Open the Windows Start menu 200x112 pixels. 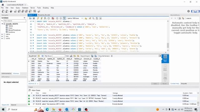[3, 109]
